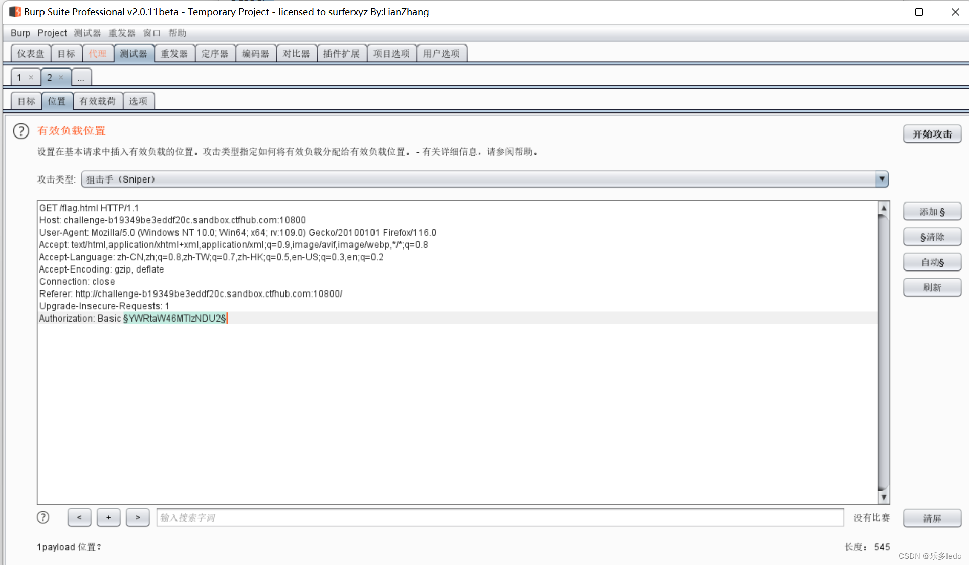
Task: Open the 有效载荷 sub-tab
Action: [98, 101]
